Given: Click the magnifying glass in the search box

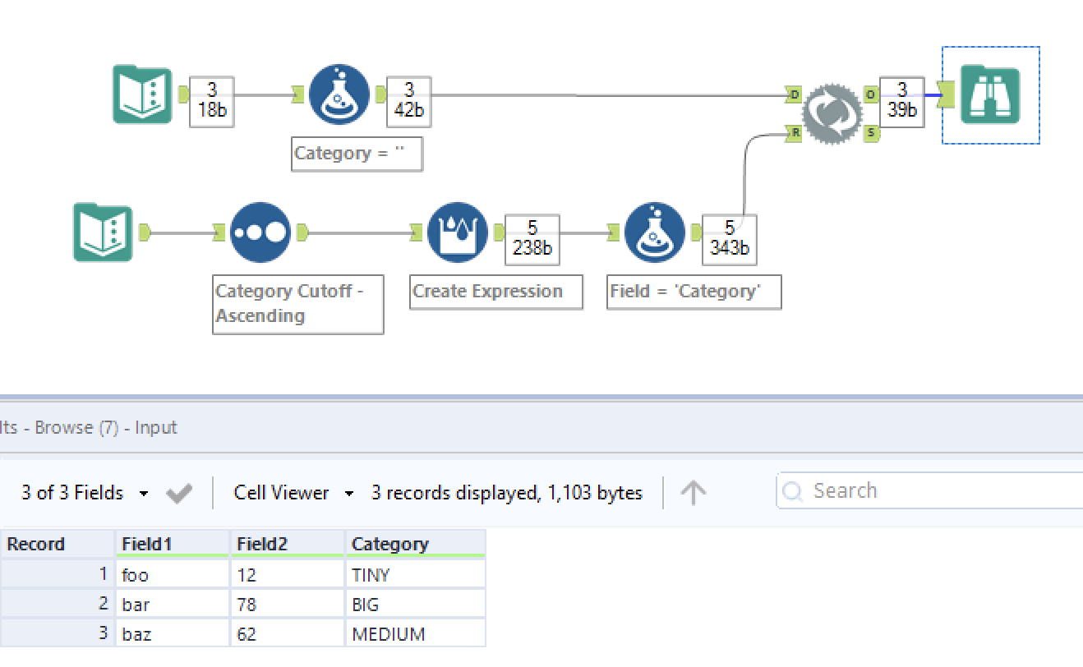Looking at the screenshot, I should [791, 490].
